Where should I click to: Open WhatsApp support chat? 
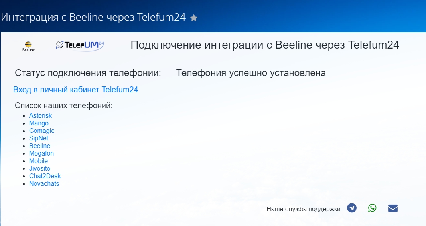pyautogui.click(x=372, y=208)
